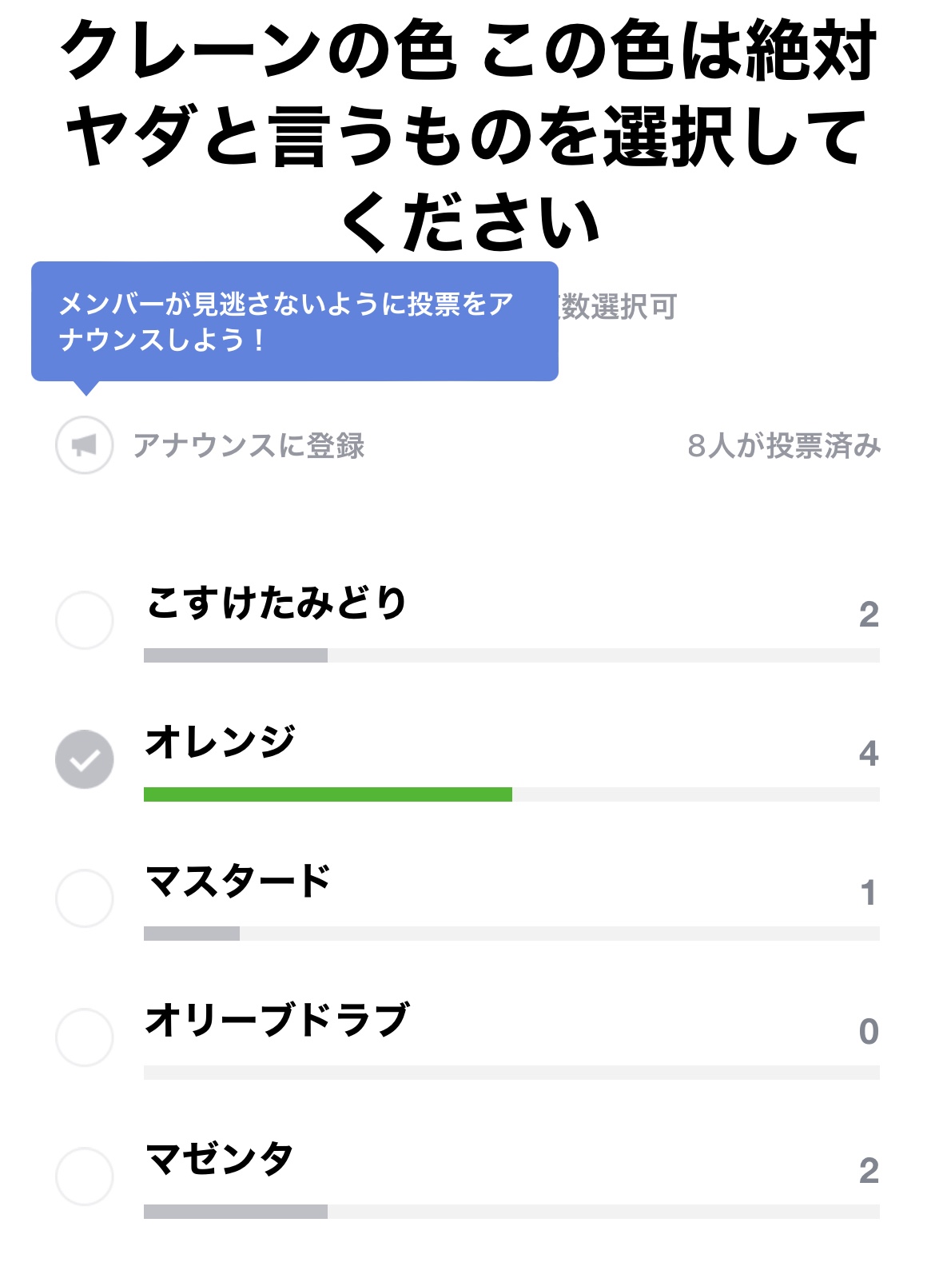Click the オリーブドラブ option label
The height and width of the screenshot is (1278, 935).
click(277, 1020)
